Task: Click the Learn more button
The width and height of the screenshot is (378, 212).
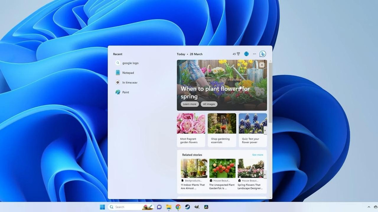Action: (x=189, y=104)
